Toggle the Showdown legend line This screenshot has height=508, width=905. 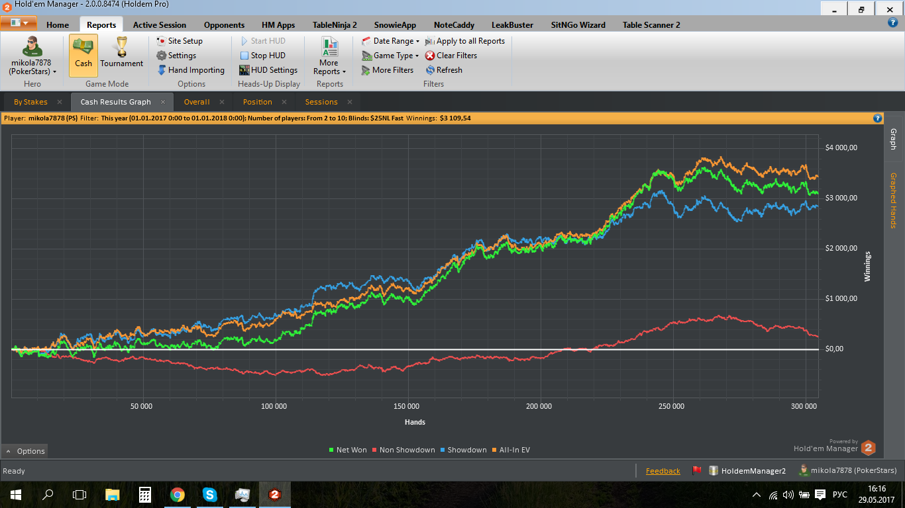coord(463,450)
